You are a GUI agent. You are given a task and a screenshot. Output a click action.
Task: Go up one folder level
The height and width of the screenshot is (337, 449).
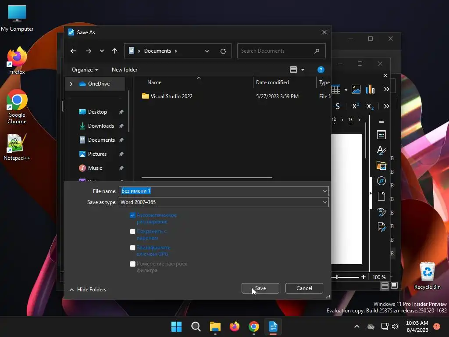click(114, 51)
